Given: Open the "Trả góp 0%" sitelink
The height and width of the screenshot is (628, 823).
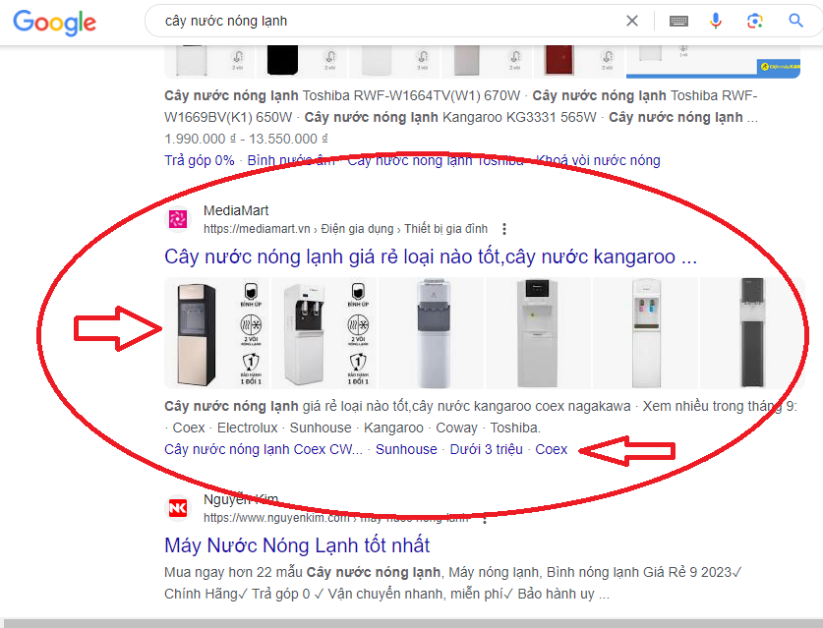Looking at the screenshot, I should (x=200, y=160).
